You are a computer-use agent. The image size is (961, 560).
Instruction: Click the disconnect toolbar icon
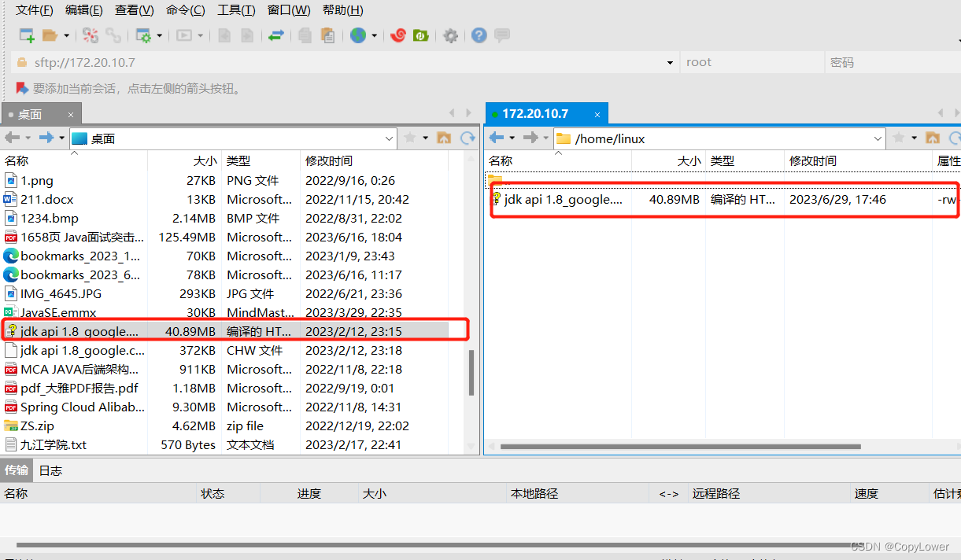(91, 35)
